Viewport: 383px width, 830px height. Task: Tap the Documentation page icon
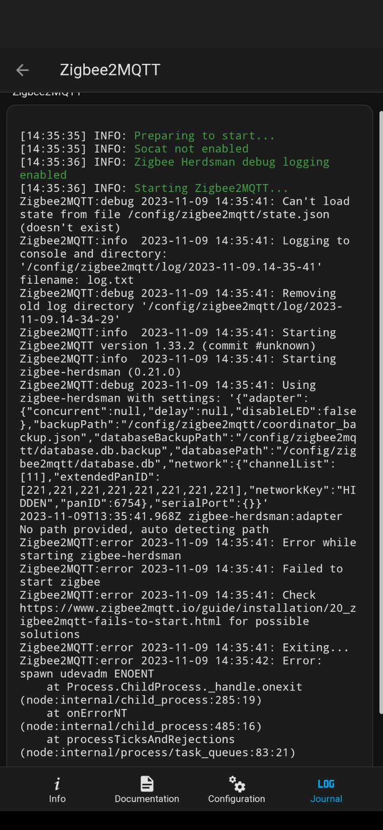(147, 784)
